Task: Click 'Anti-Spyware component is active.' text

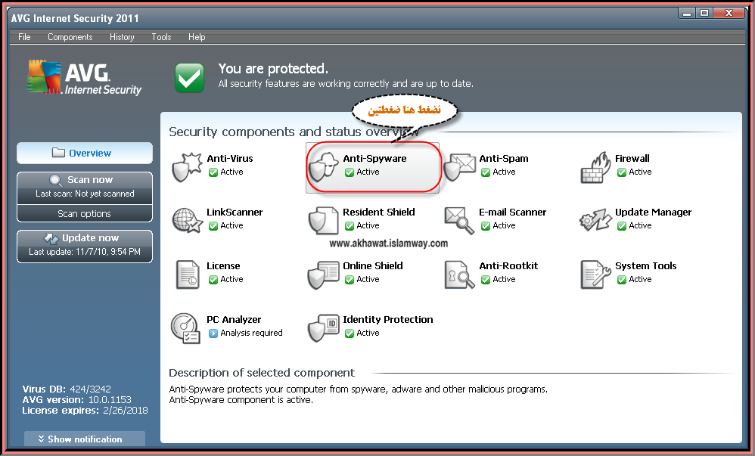Action: 241,400
